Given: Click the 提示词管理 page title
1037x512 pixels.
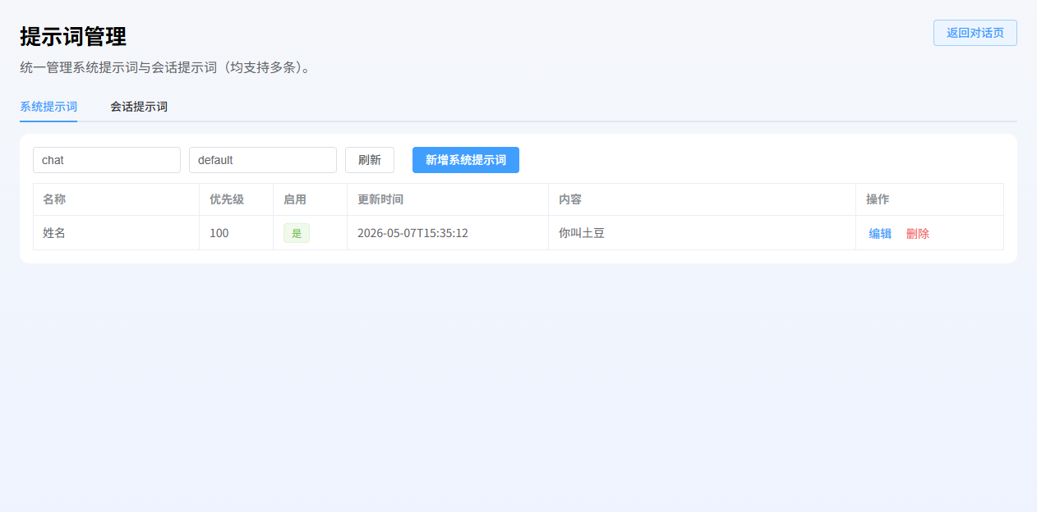Looking at the screenshot, I should pos(73,37).
